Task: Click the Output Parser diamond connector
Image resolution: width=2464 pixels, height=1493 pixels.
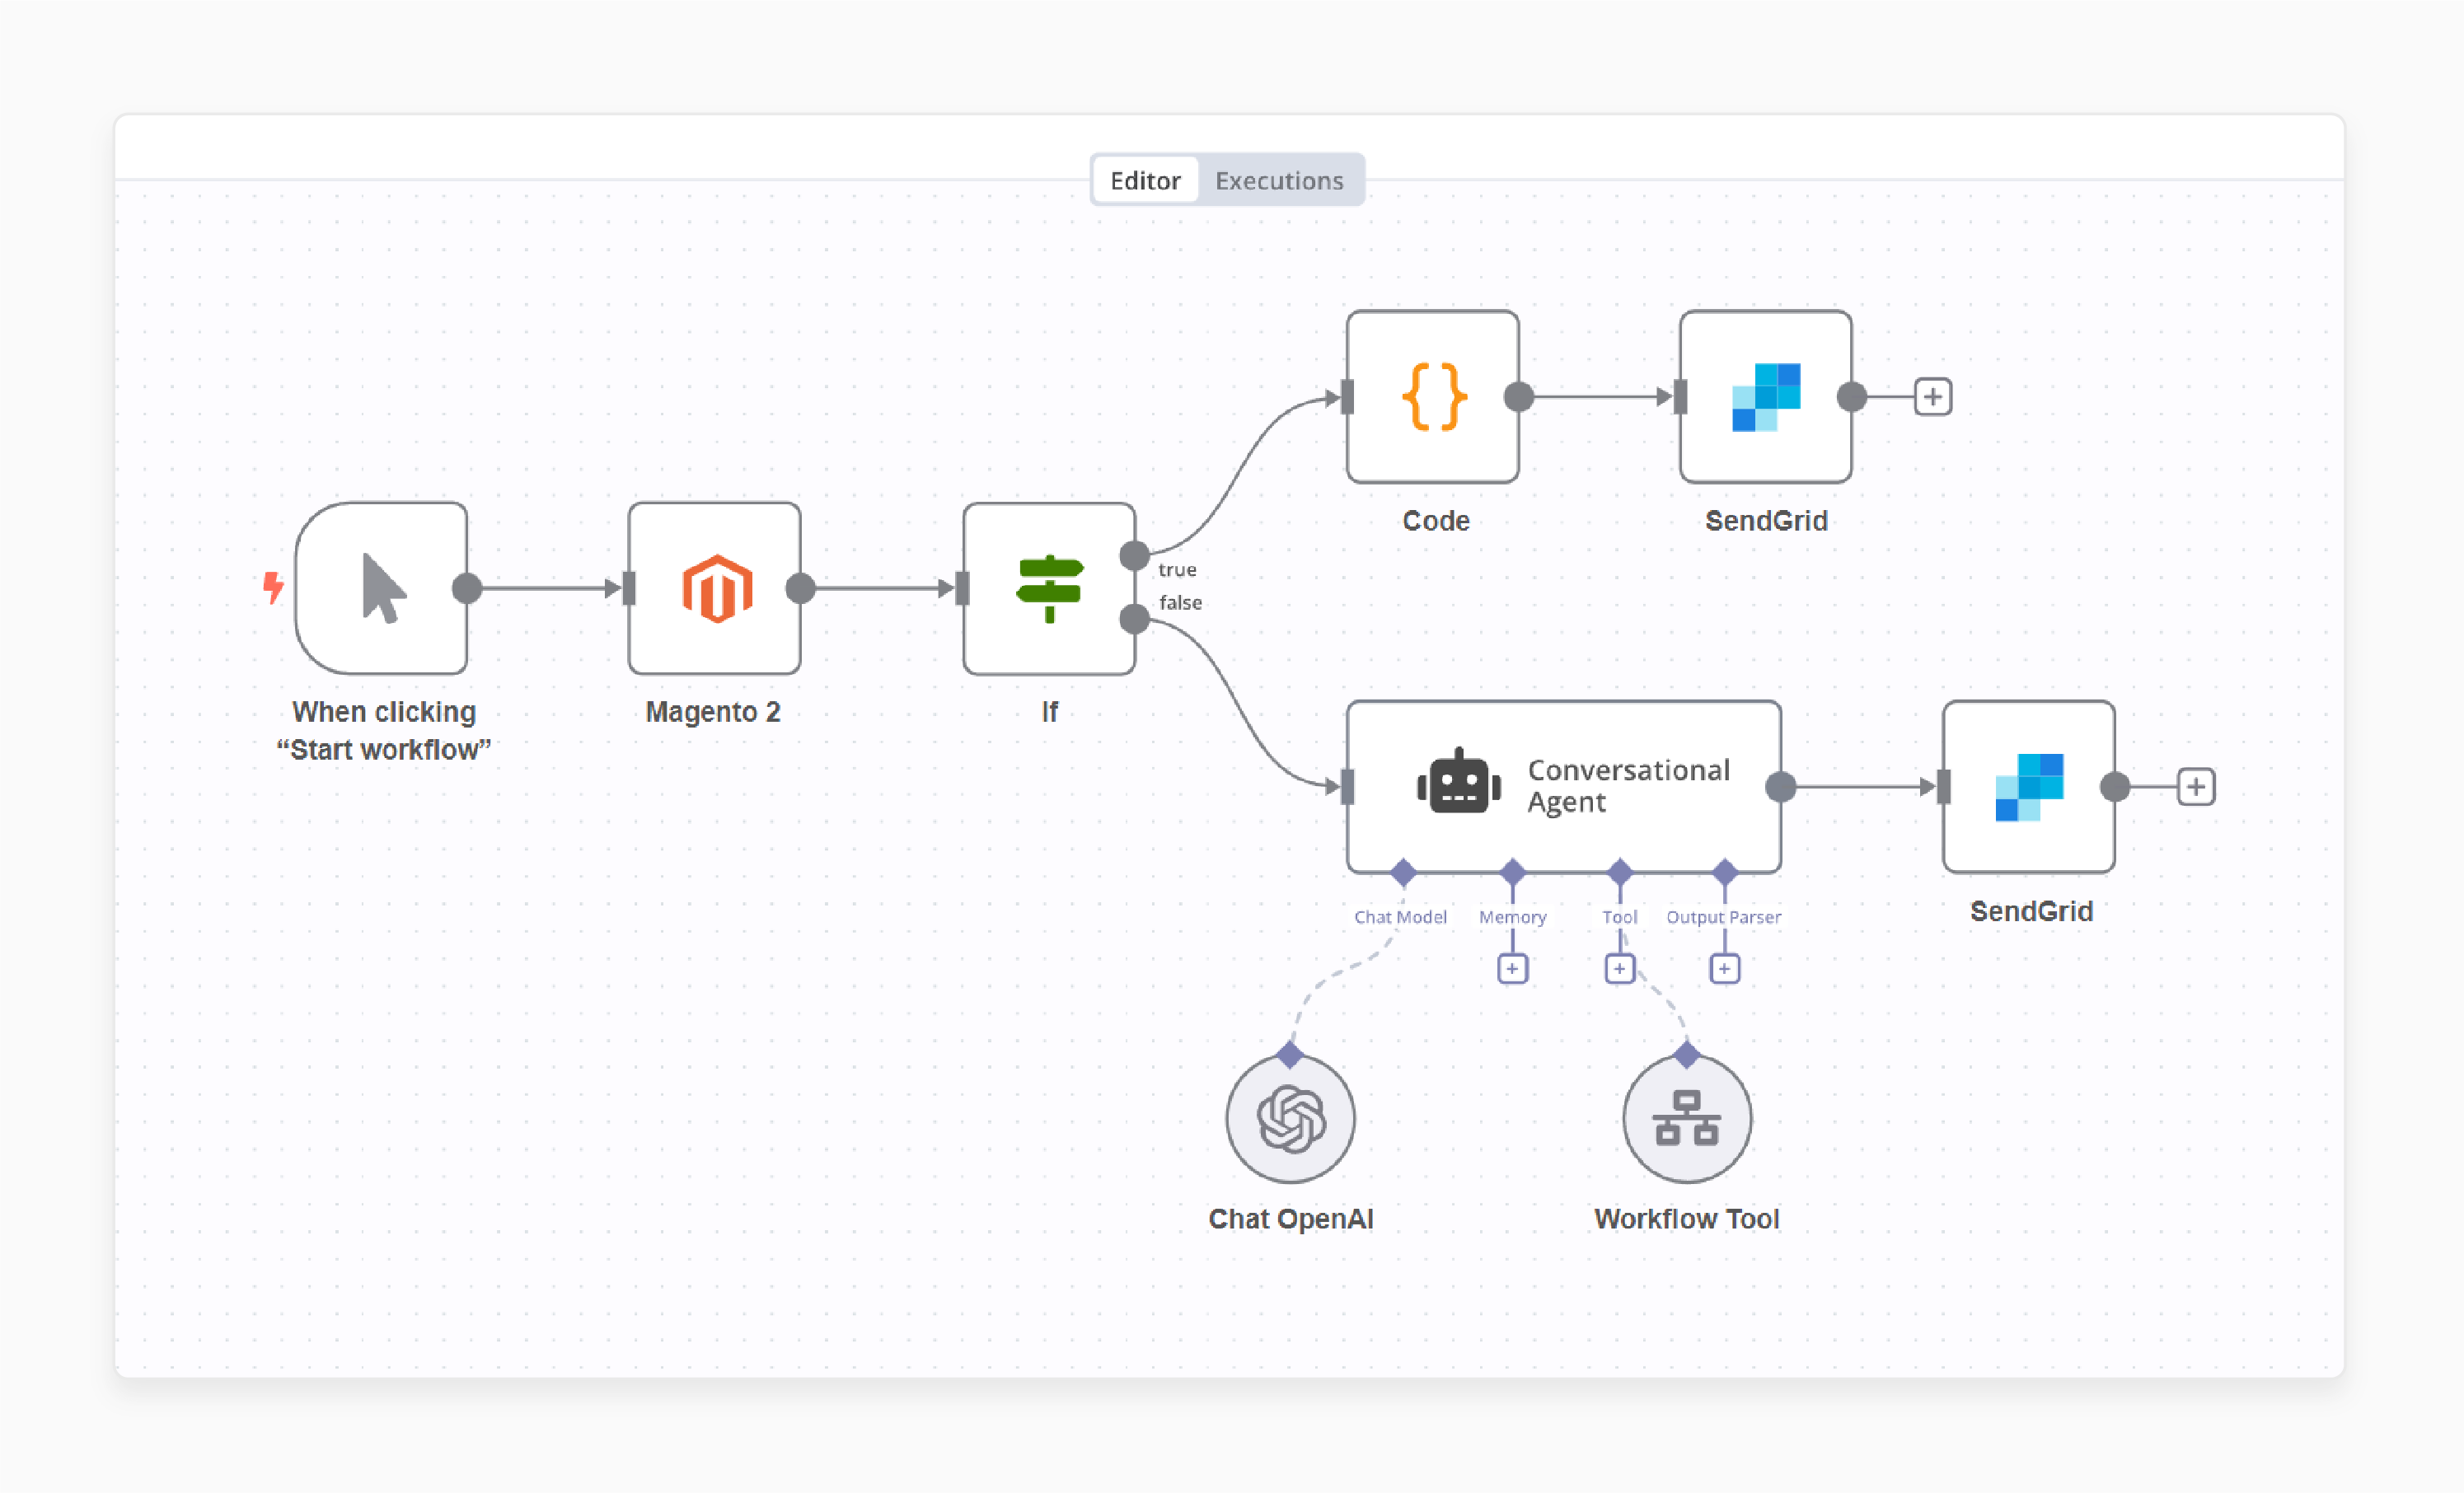Action: coord(1725,872)
